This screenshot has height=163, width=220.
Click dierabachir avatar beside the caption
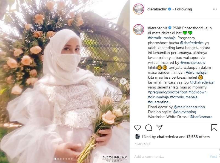pyautogui.click(x=139, y=30)
